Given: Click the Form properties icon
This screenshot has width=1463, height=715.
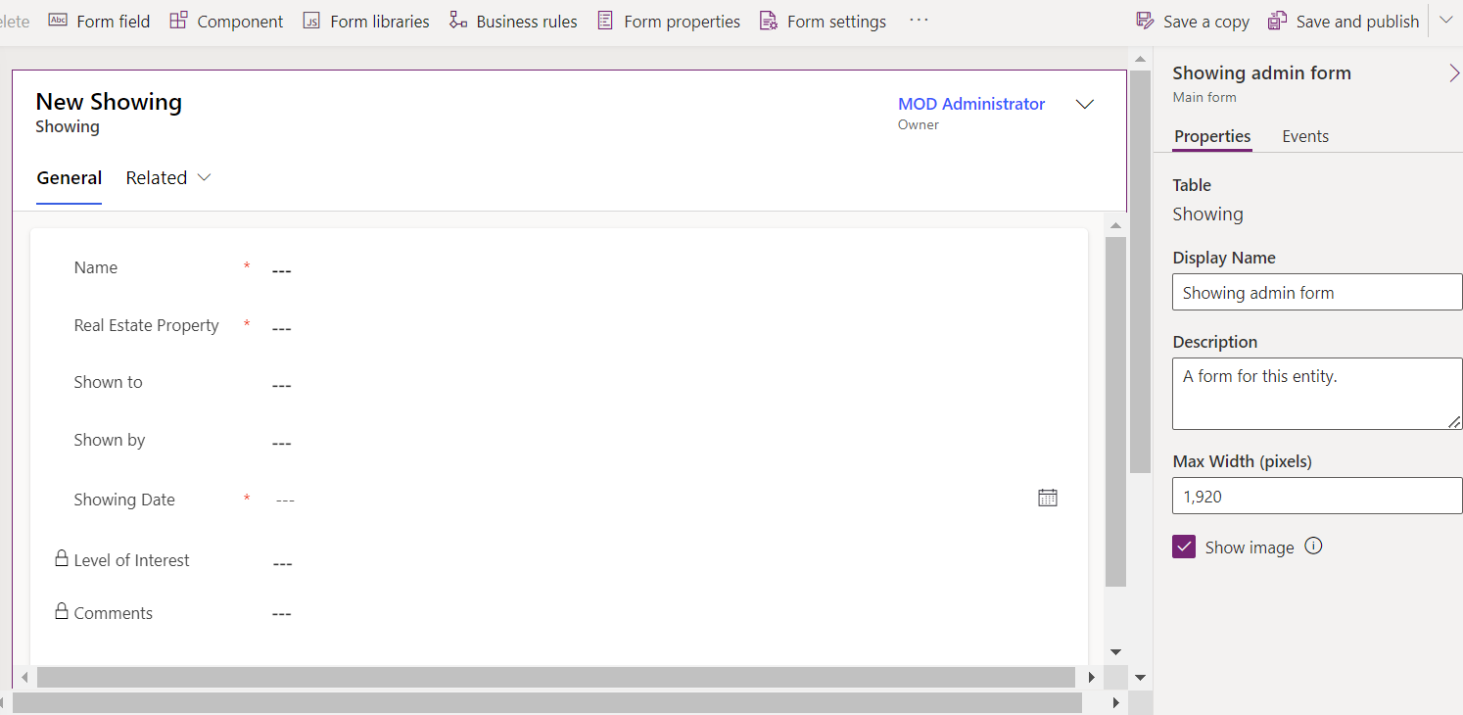Looking at the screenshot, I should point(606,21).
